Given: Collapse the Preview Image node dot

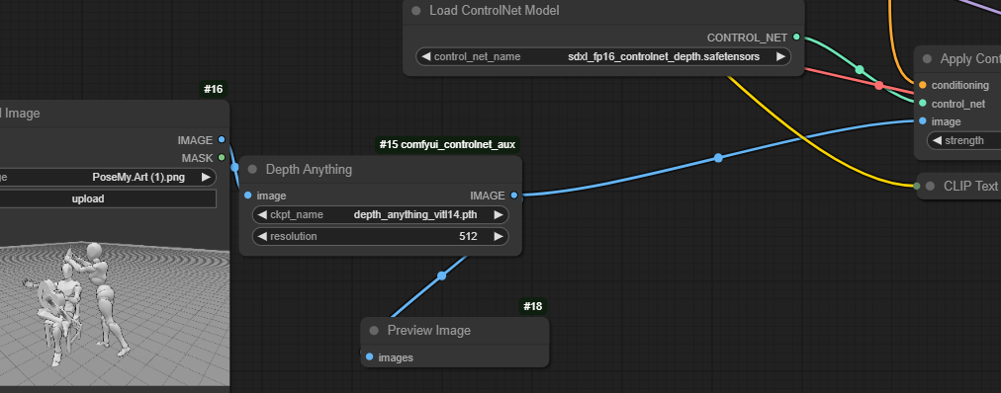Looking at the screenshot, I should [x=374, y=331].
